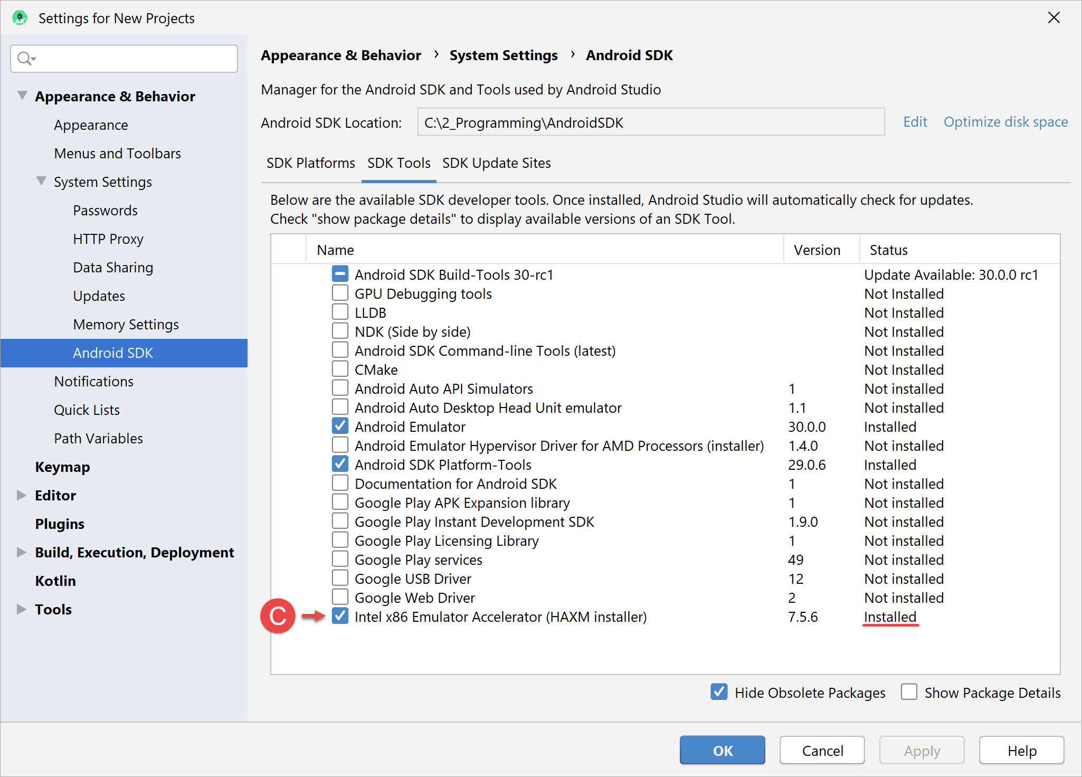Select Android SDK in the settings tree
The image size is (1082, 777).
[124, 353]
